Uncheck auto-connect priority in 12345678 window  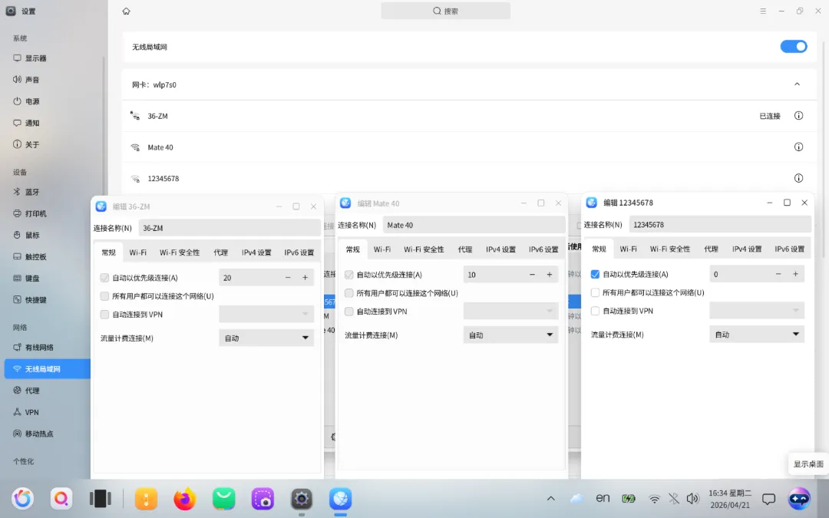pyautogui.click(x=595, y=274)
